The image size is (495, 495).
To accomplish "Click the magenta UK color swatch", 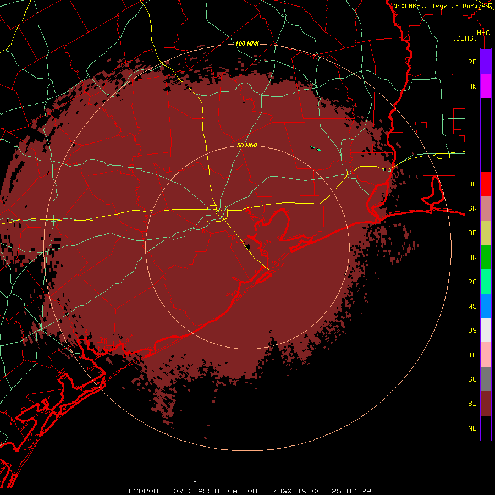I will [486, 86].
